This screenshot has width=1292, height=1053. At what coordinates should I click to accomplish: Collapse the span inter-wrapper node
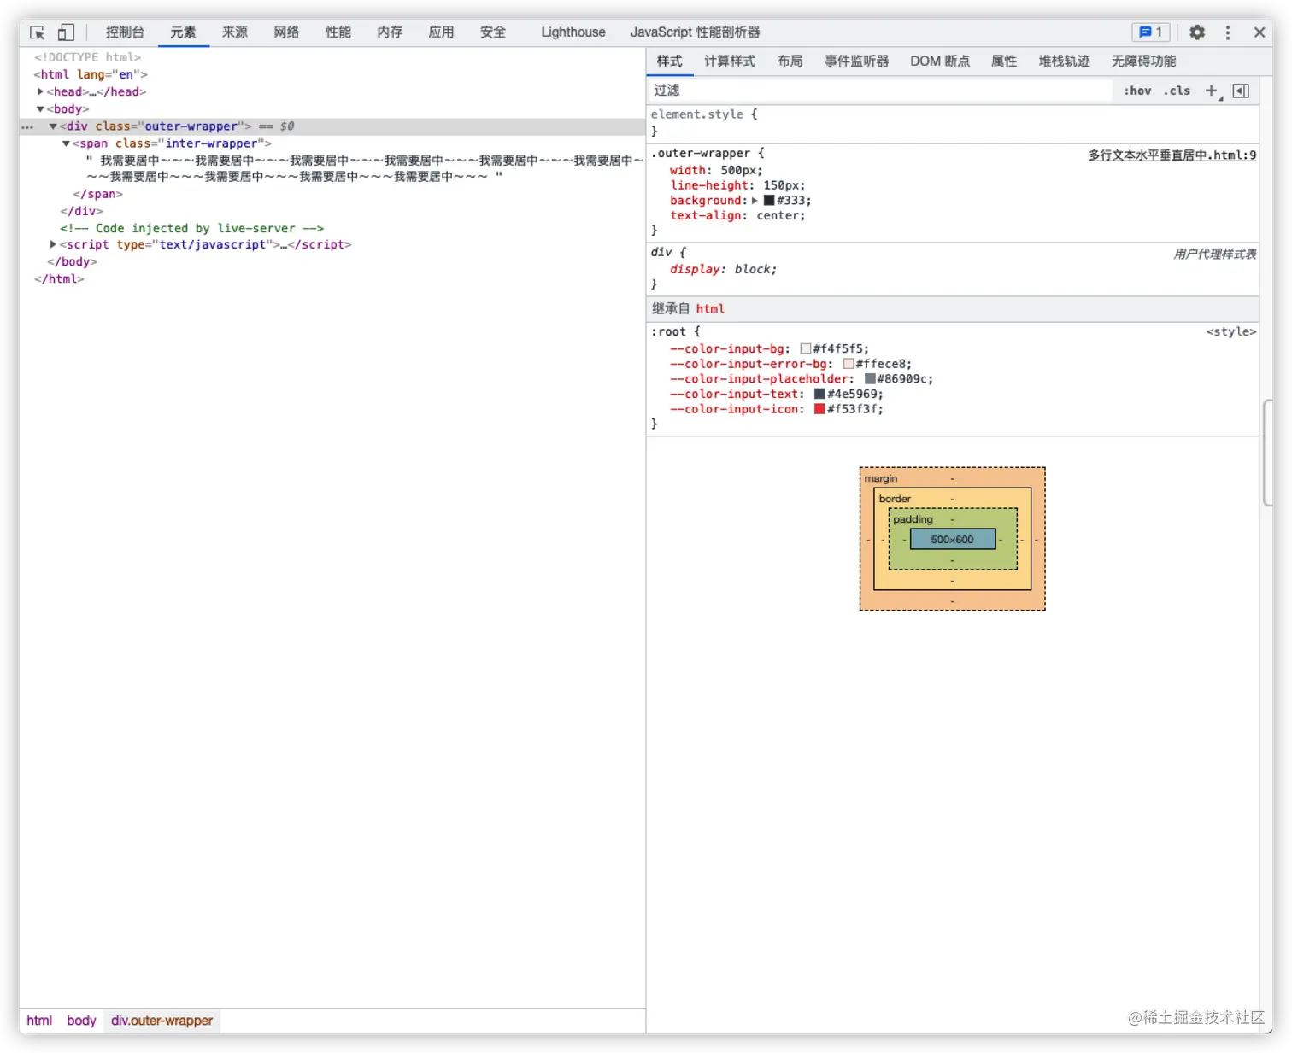pos(66,143)
